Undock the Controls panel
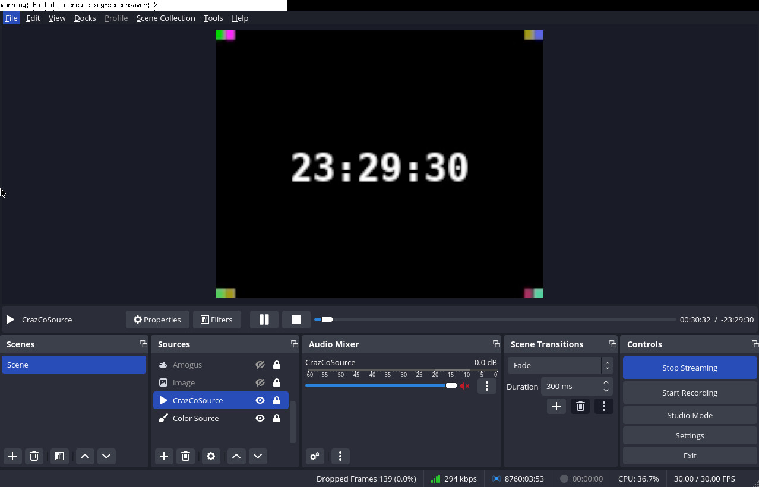Image resolution: width=759 pixels, height=487 pixels. [755, 344]
